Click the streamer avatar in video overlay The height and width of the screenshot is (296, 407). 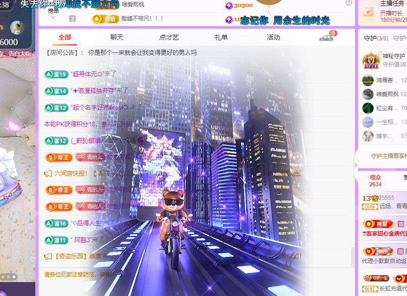coord(17,28)
